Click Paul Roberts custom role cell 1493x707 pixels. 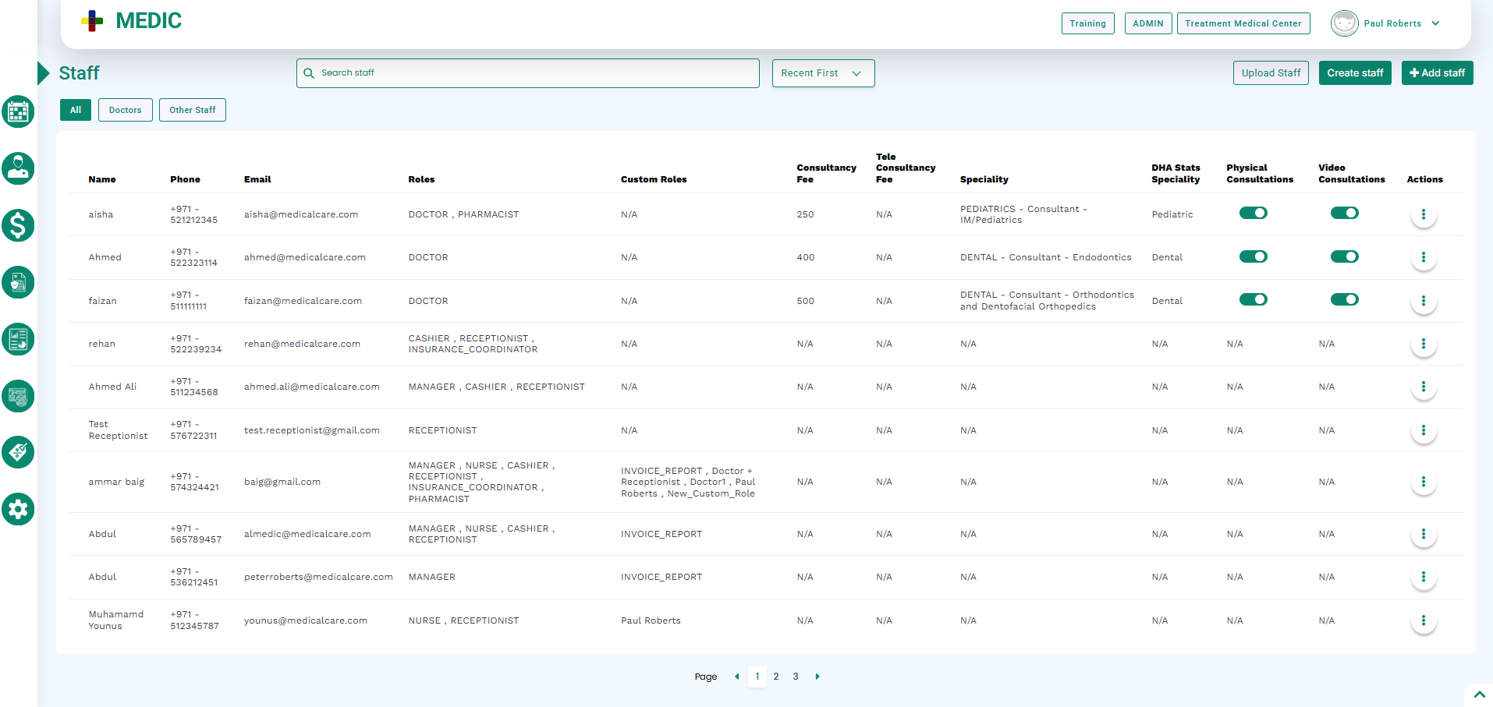coord(651,620)
